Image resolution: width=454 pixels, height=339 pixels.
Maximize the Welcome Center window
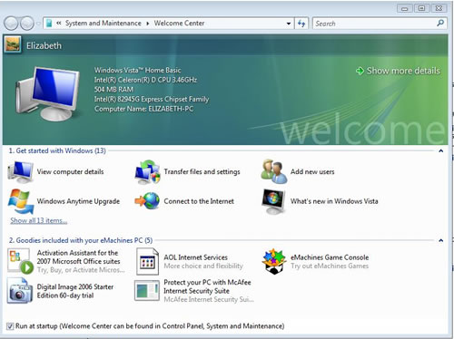[x=421, y=8]
